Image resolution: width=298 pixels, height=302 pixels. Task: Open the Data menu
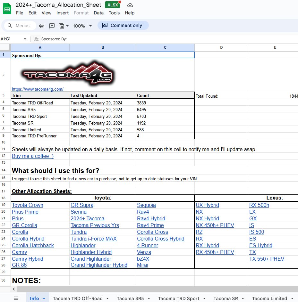pyautogui.click(x=98, y=13)
